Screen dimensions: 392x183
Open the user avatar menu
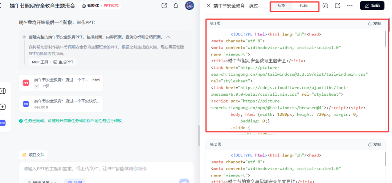(189, 5)
